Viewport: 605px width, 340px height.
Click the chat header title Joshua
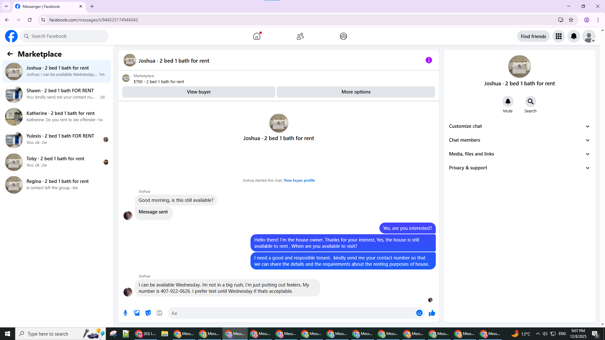pyautogui.click(x=174, y=61)
